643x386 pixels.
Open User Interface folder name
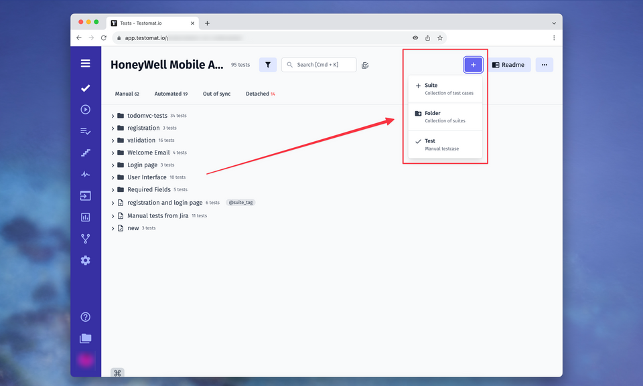147,177
